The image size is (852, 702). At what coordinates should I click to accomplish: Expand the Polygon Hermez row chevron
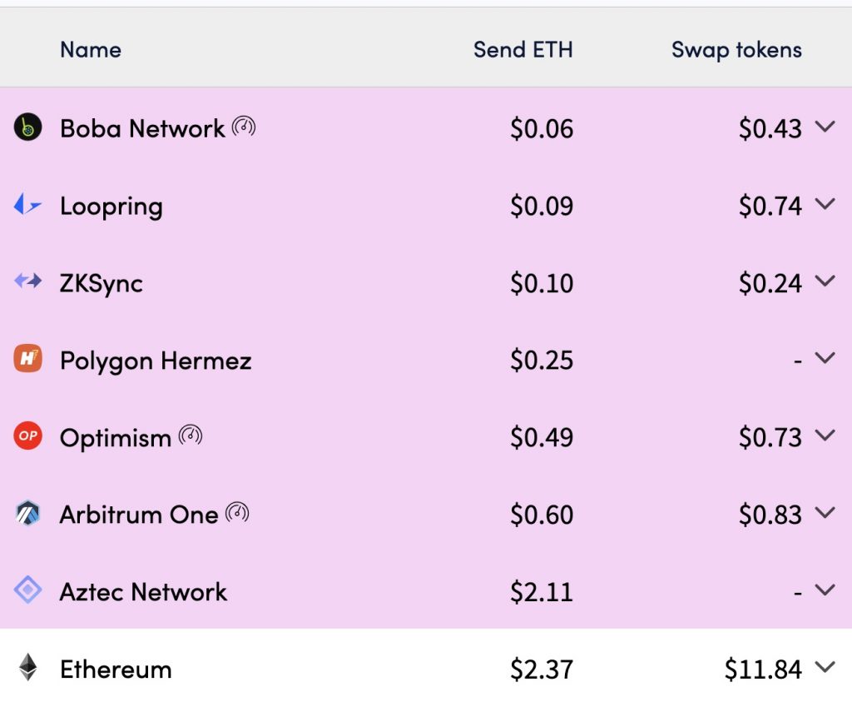(825, 358)
